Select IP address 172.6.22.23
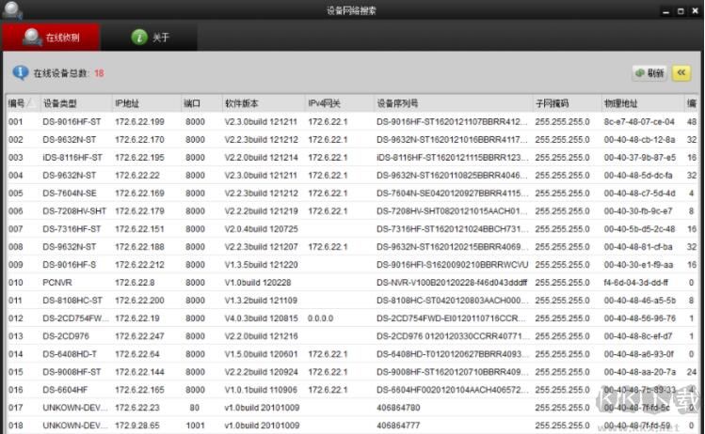 137,408
